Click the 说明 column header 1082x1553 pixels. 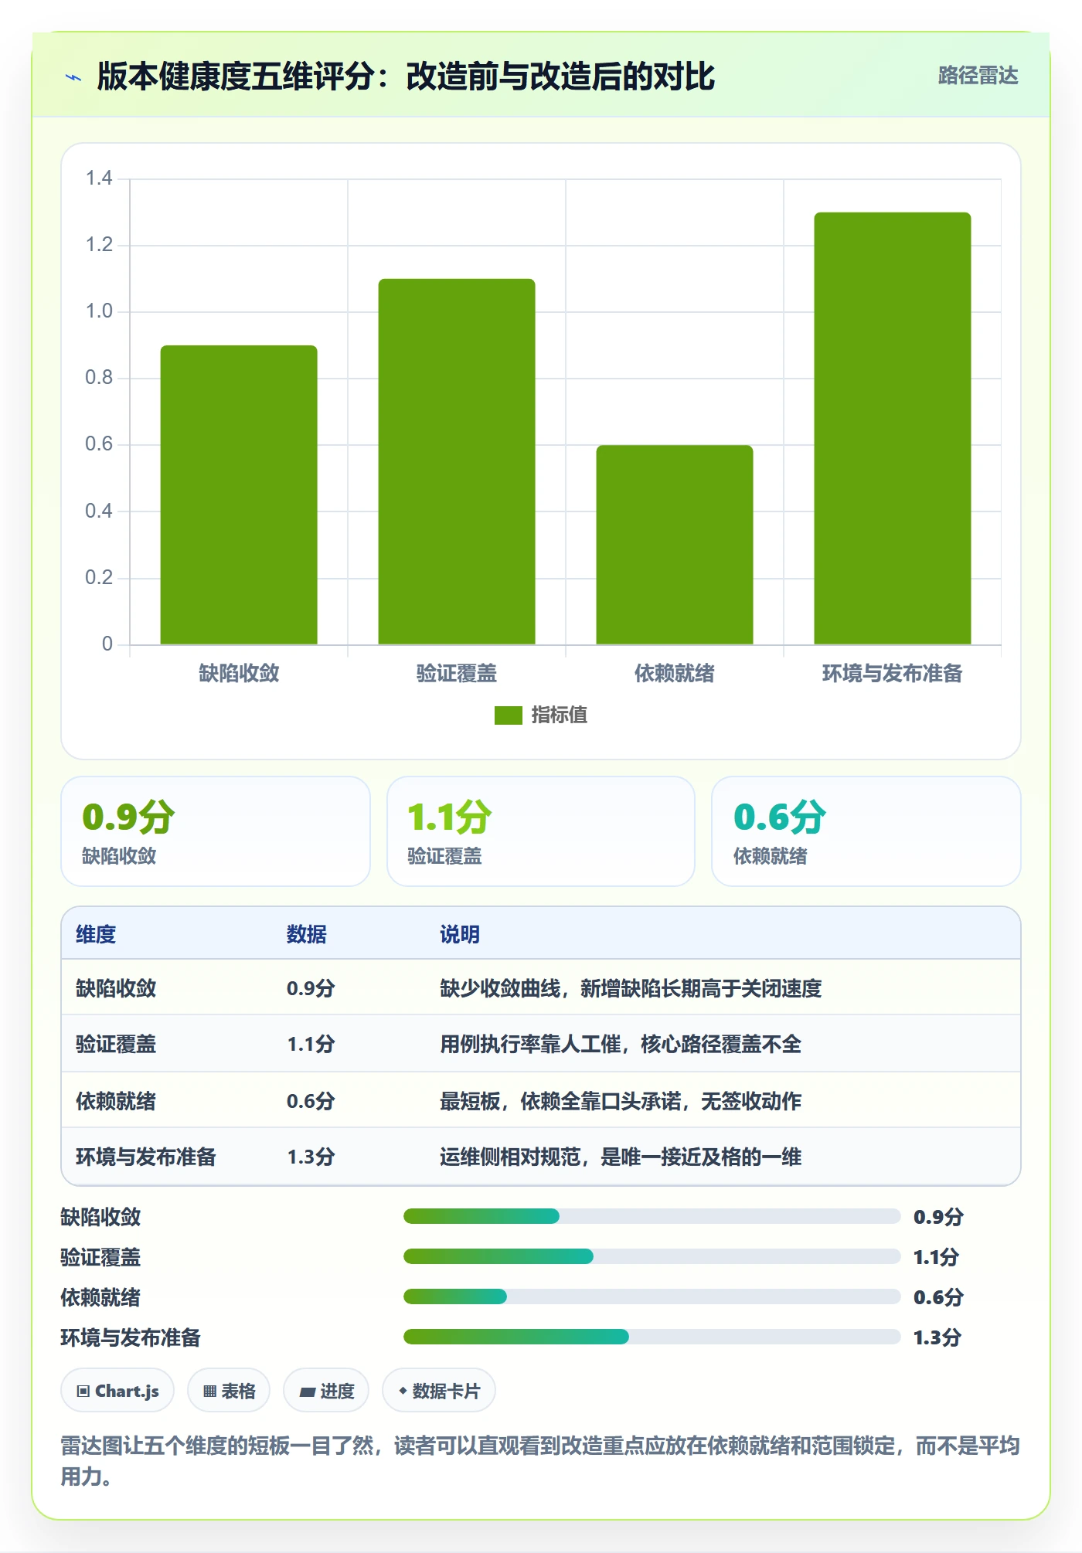pyautogui.click(x=460, y=934)
